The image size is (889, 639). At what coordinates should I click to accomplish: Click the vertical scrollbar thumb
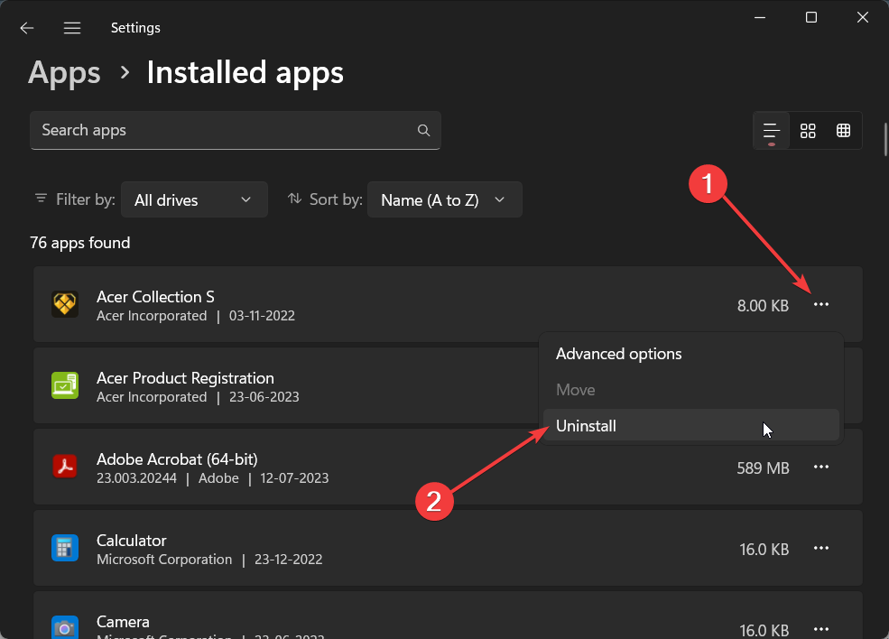(885, 139)
